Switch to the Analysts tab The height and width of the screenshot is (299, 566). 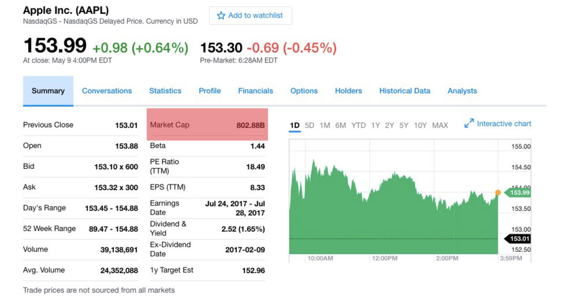[462, 91]
